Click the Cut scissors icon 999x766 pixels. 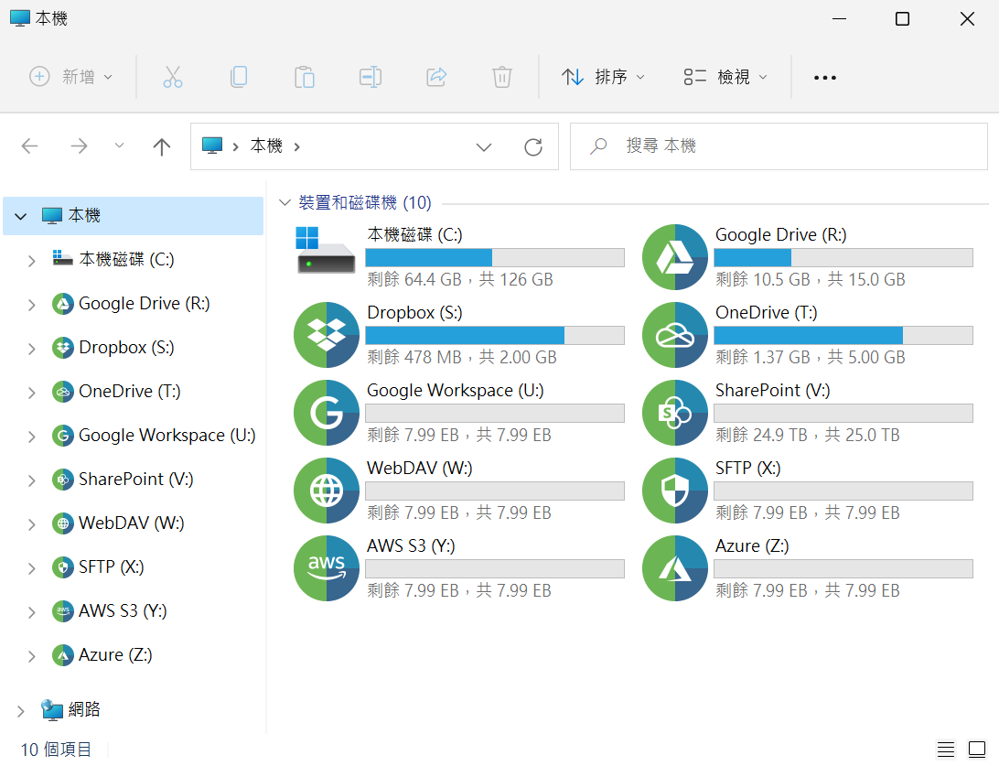point(173,77)
